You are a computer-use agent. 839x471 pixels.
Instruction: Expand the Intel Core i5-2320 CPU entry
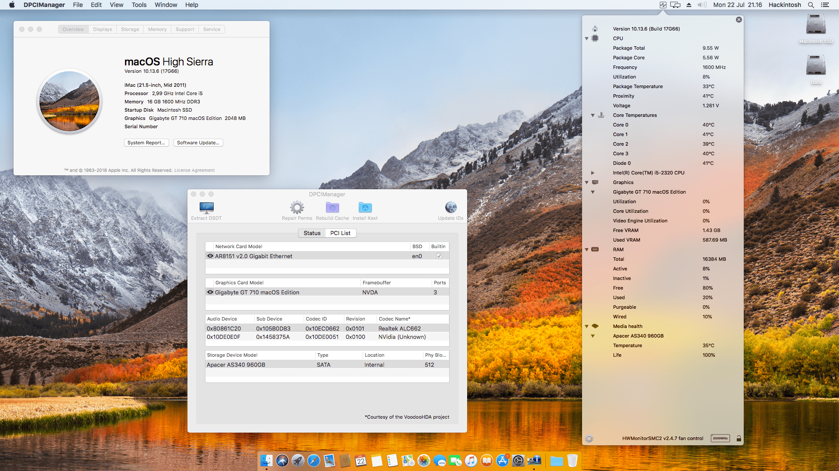(593, 173)
